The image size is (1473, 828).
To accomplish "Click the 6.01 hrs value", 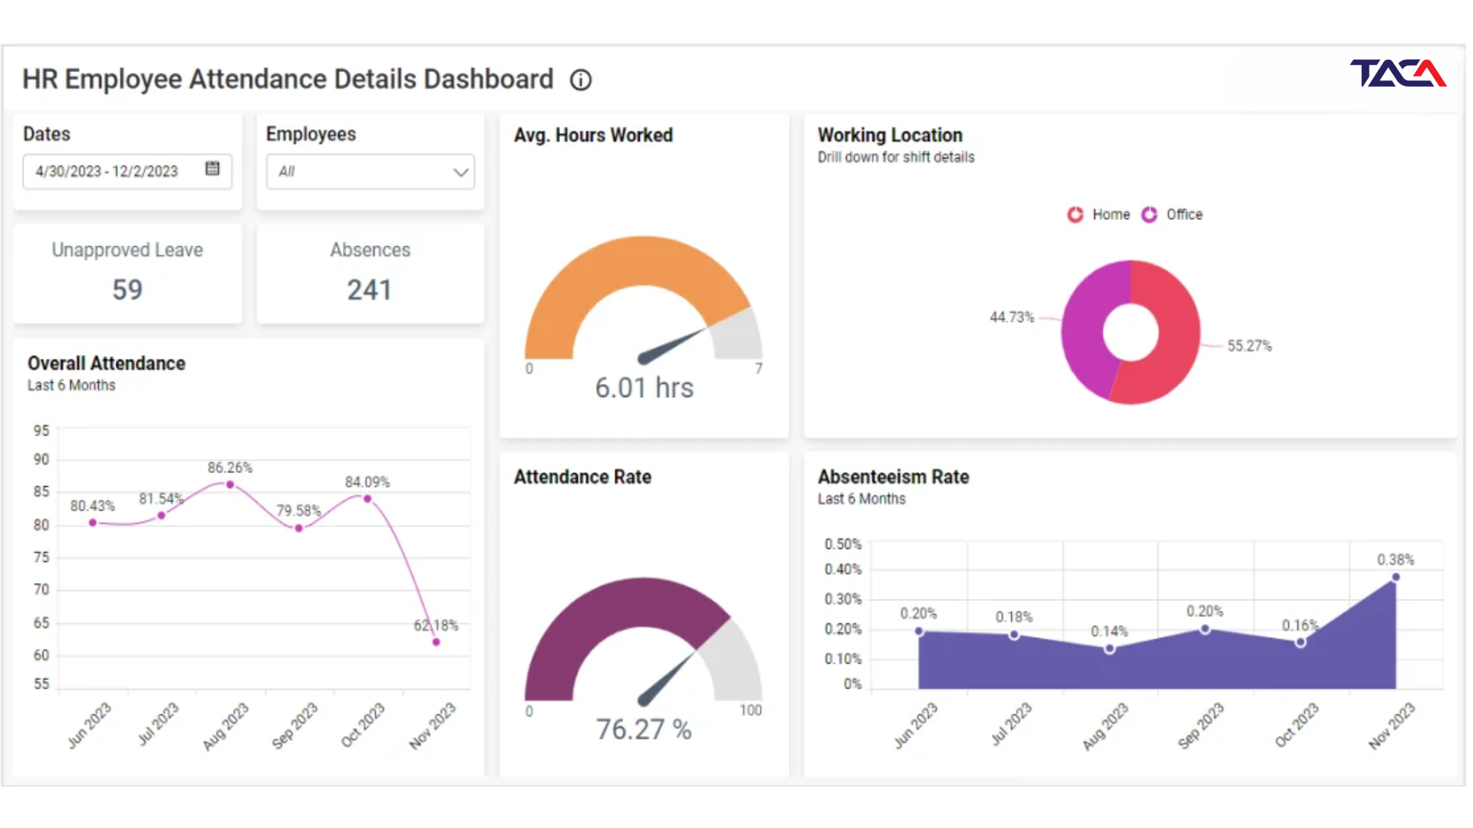I will pyautogui.click(x=644, y=388).
